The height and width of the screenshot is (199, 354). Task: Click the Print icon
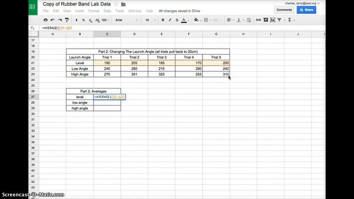pyautogui.click(x=45, y=20)
